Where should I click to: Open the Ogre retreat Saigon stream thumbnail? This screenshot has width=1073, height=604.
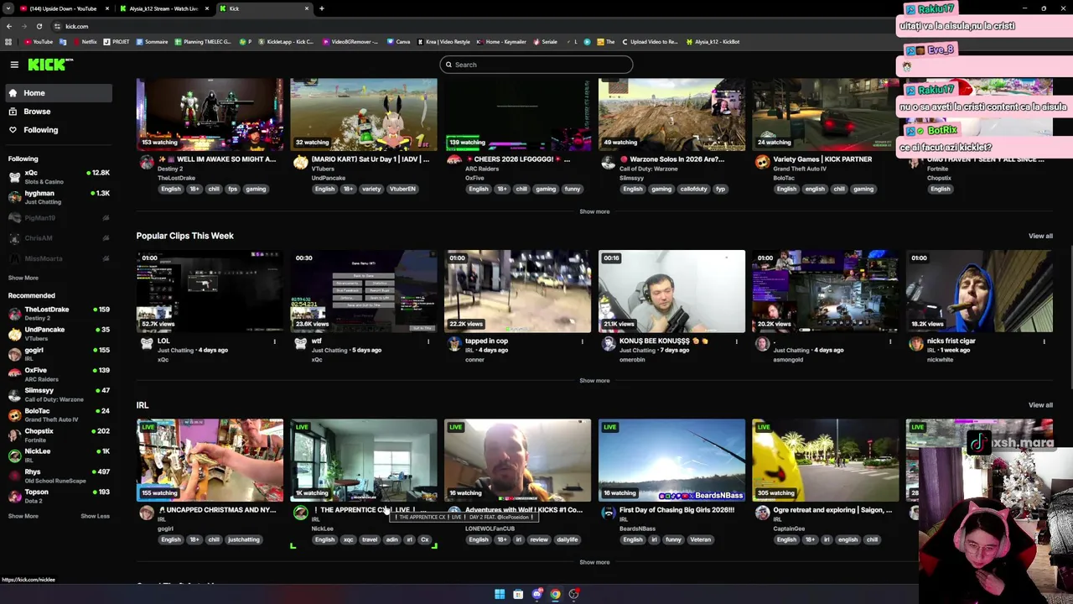tap(825, 461)
